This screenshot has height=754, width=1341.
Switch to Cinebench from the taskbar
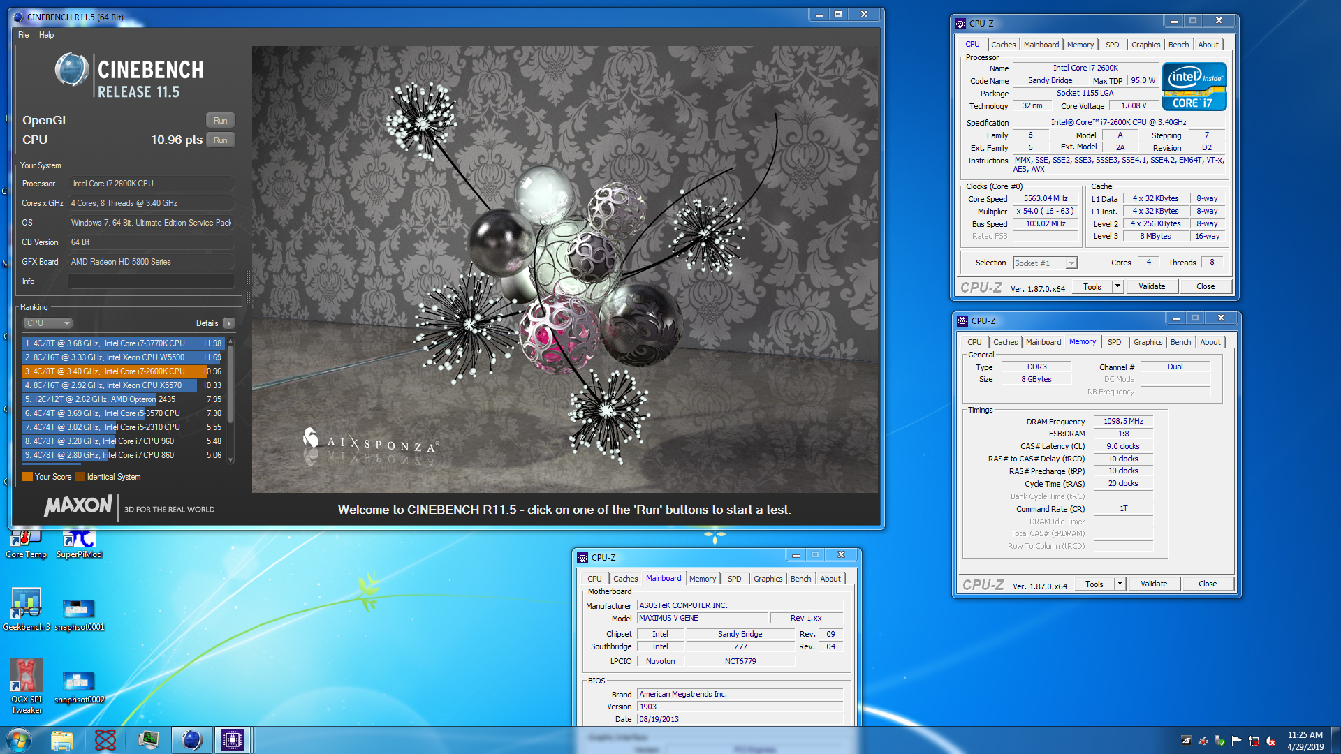(192, 740)
